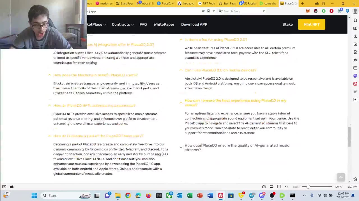Screen dimensions: 359x201
Task: Bookmark this page with the bookmark icon
Action: (208, 11)
